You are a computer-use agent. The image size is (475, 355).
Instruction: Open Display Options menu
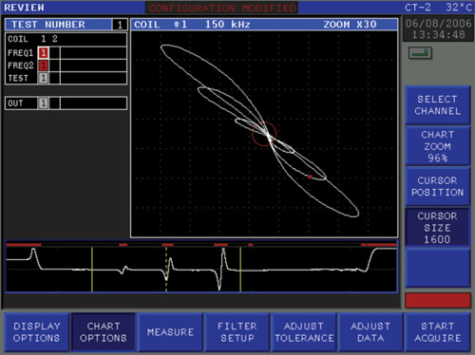pyautogui.click(x=37, y=332)
